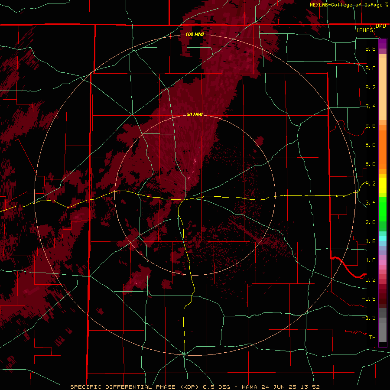Click the 7.4 scale value
The width and height of the screenshot is (390, 390).
(370, 107)
